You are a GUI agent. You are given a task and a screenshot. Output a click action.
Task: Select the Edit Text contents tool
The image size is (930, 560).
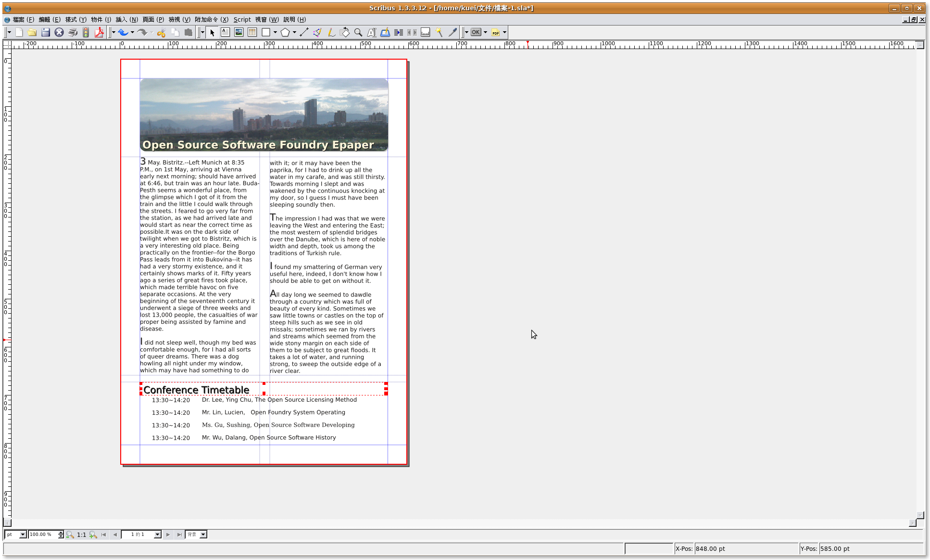[372, 32]
